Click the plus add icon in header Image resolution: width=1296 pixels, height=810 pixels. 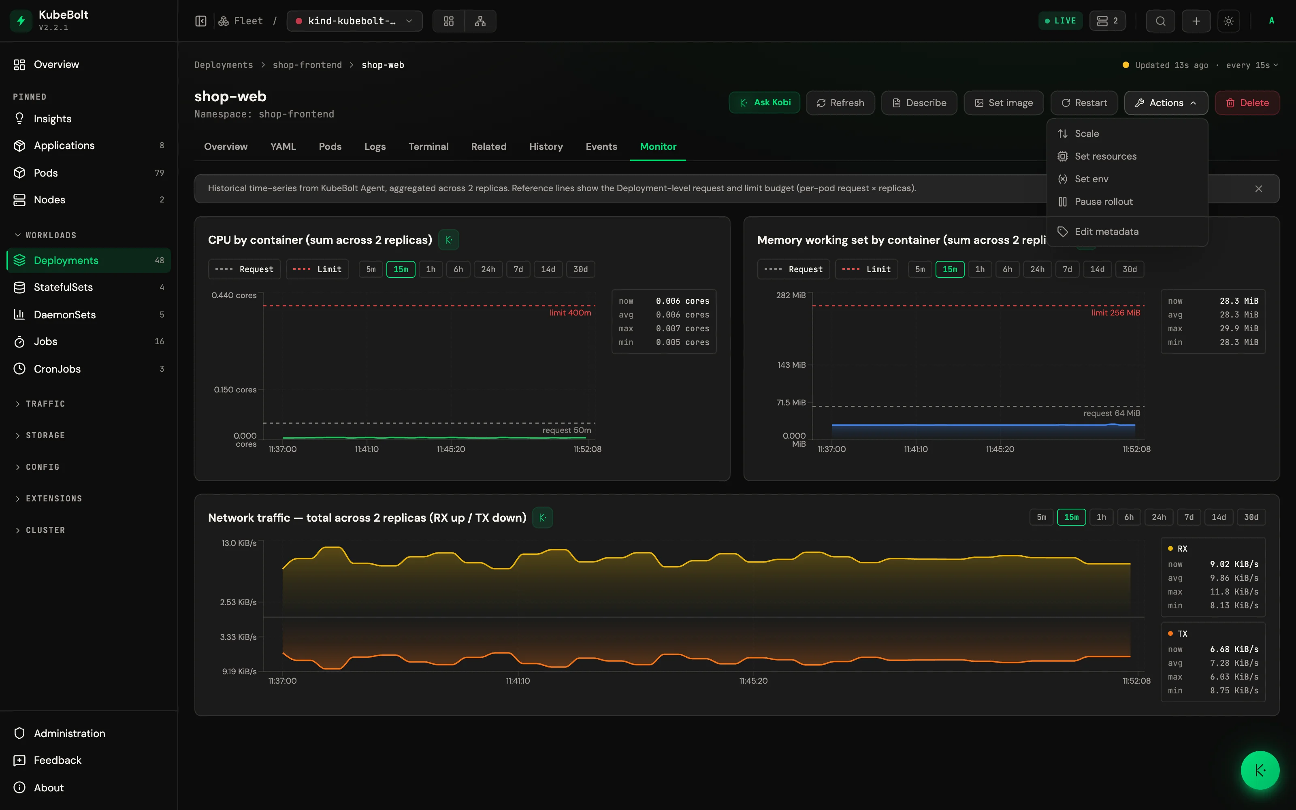[1196, 21]
